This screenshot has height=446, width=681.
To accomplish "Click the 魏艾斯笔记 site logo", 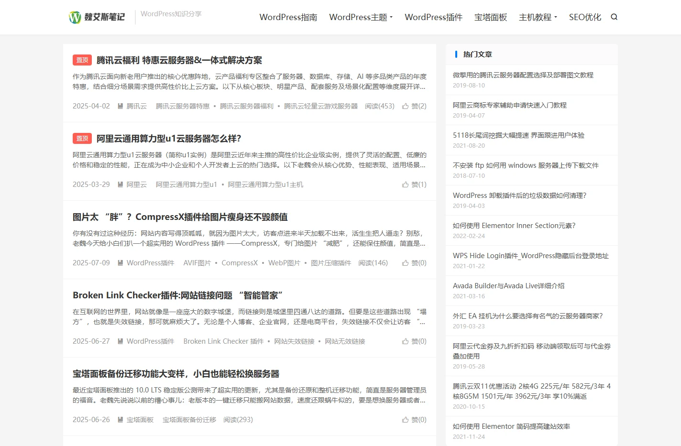I will click(x=97, y=17).
